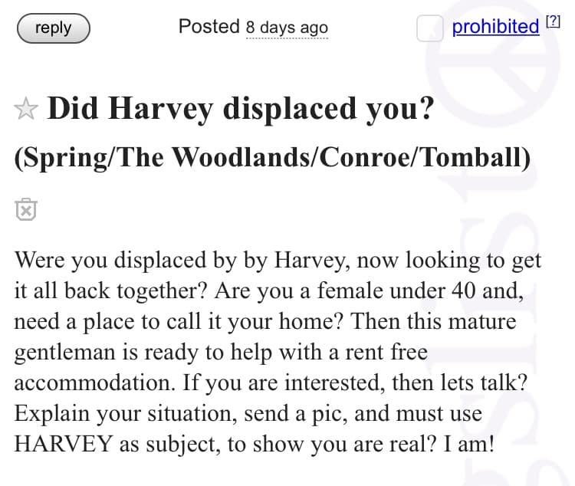
Task: Open the prohibited flag link
Action: [495, 27]
